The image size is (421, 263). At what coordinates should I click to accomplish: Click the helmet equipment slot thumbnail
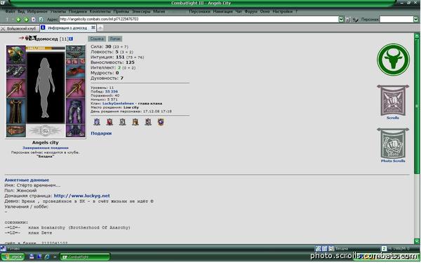tap(16, 55)
